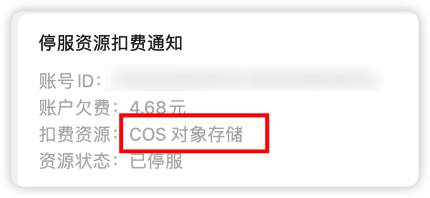Click the 元 currency unit after 4.68
430x198 pixels.
tap(178, 109)
